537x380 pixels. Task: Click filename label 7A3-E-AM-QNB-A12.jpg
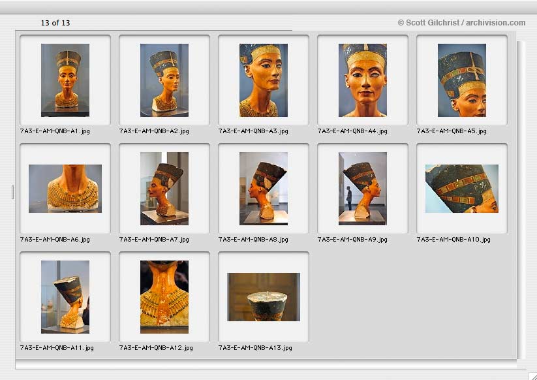(156, 348)
